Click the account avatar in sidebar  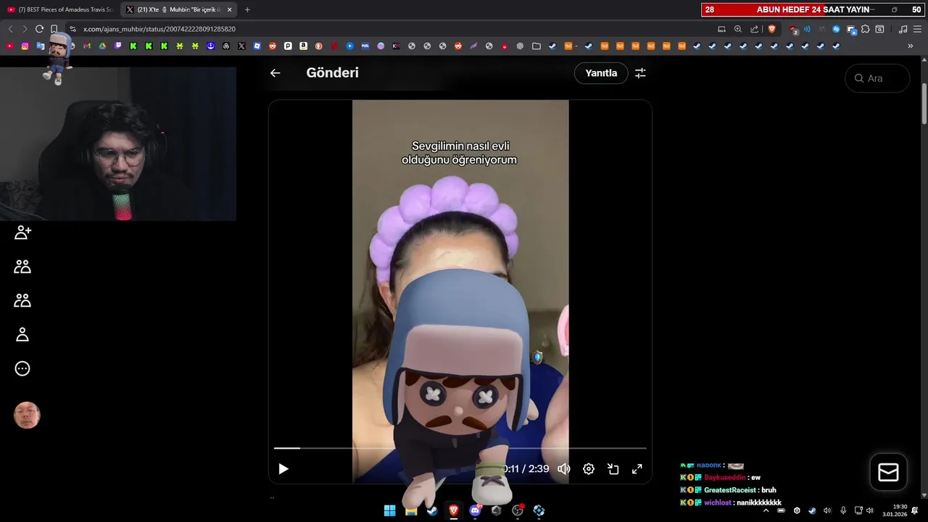click(27, 415)
